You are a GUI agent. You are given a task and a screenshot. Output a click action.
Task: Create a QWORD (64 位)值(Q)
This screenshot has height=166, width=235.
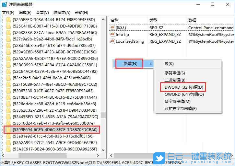coord(184,94)
